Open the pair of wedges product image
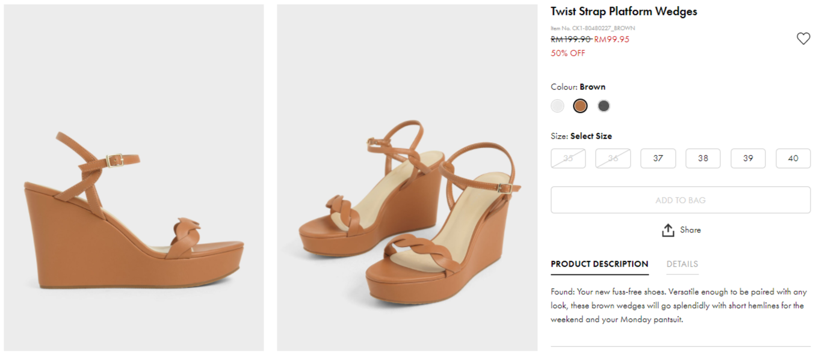The height and width of the screenshot is (358, 822). click(x=407, y=178)
